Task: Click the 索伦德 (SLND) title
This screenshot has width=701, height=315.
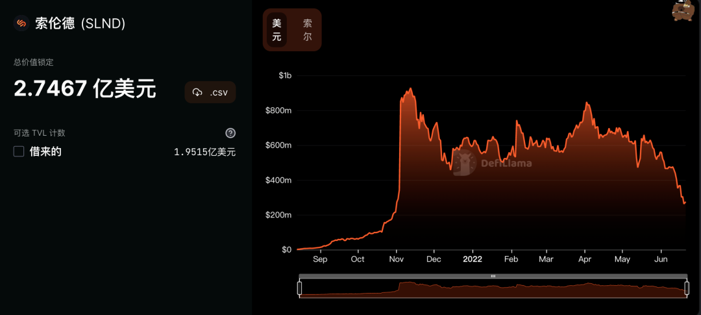Action: [80, 23]
